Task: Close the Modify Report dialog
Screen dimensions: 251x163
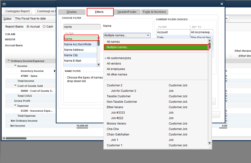Action: click(222, 4)
